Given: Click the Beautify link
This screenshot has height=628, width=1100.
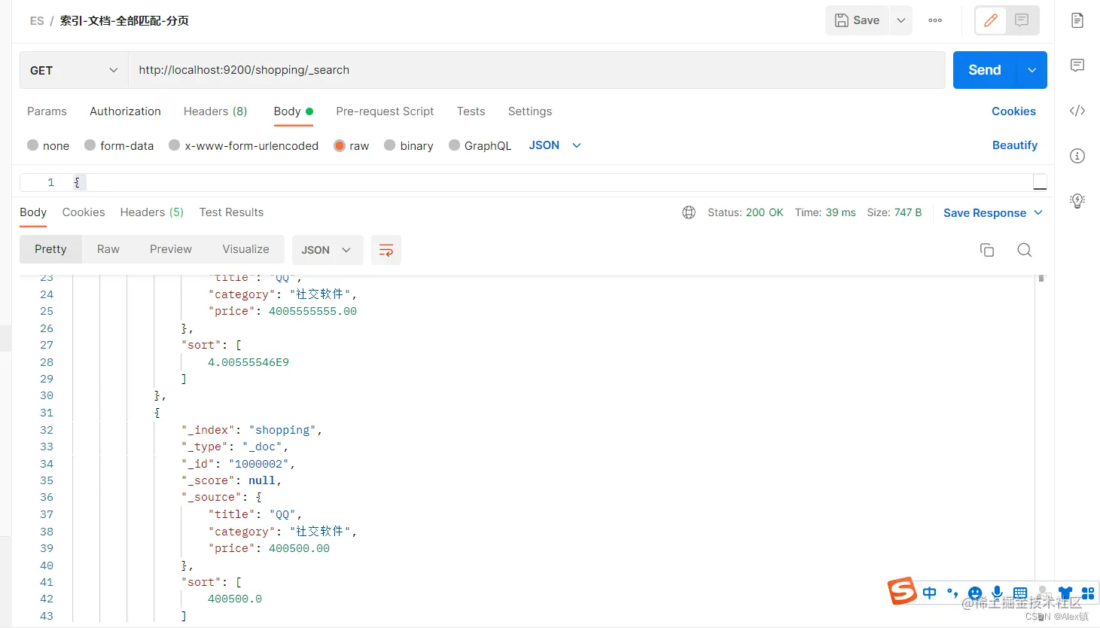Looking at the screenshot, I should 1015,145.
